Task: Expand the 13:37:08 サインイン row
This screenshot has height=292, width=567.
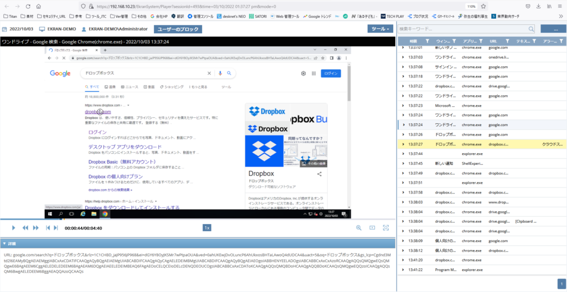Action: pos(403,67)
